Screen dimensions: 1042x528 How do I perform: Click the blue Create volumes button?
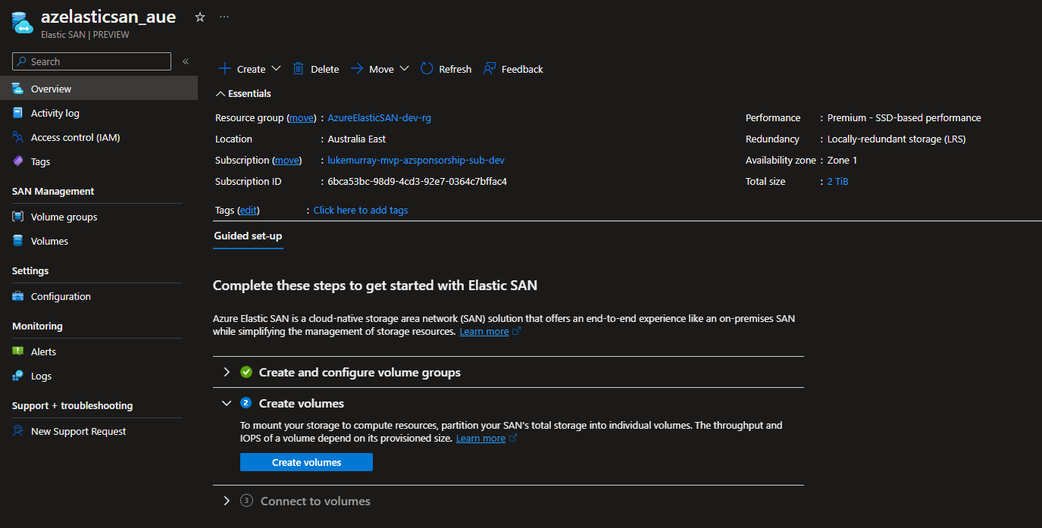tap(306, 462)
